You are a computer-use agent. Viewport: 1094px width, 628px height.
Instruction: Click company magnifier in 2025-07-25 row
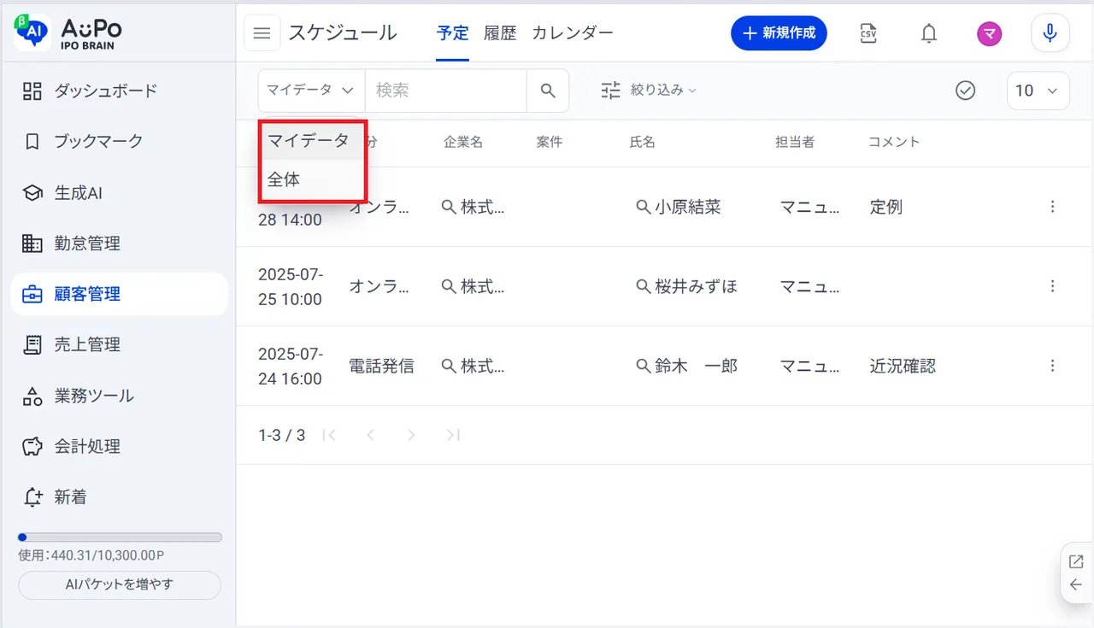pyautogui.click(x=449, y=286)
